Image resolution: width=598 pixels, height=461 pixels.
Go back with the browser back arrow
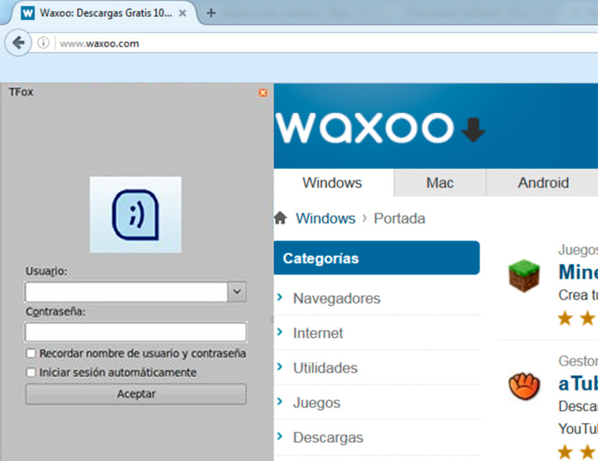point(18,43)
